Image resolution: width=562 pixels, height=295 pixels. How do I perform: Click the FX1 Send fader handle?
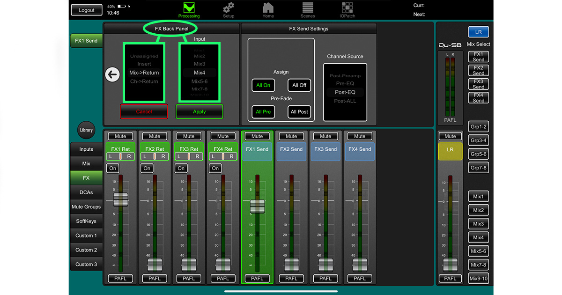pyautogui.click(x=257, y=206)
